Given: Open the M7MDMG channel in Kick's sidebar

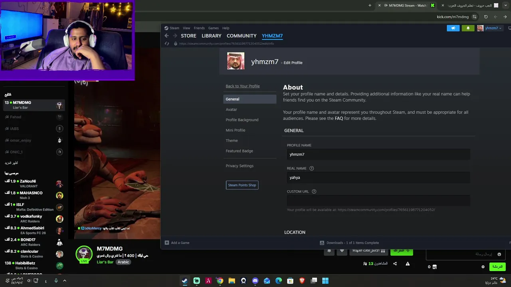Looking at the screenshot, I should [x=34, y=105].
